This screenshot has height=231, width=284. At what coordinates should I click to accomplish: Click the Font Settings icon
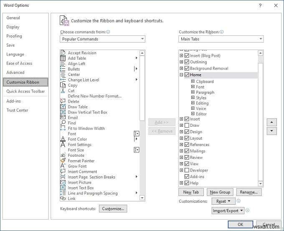coord(63,145)
